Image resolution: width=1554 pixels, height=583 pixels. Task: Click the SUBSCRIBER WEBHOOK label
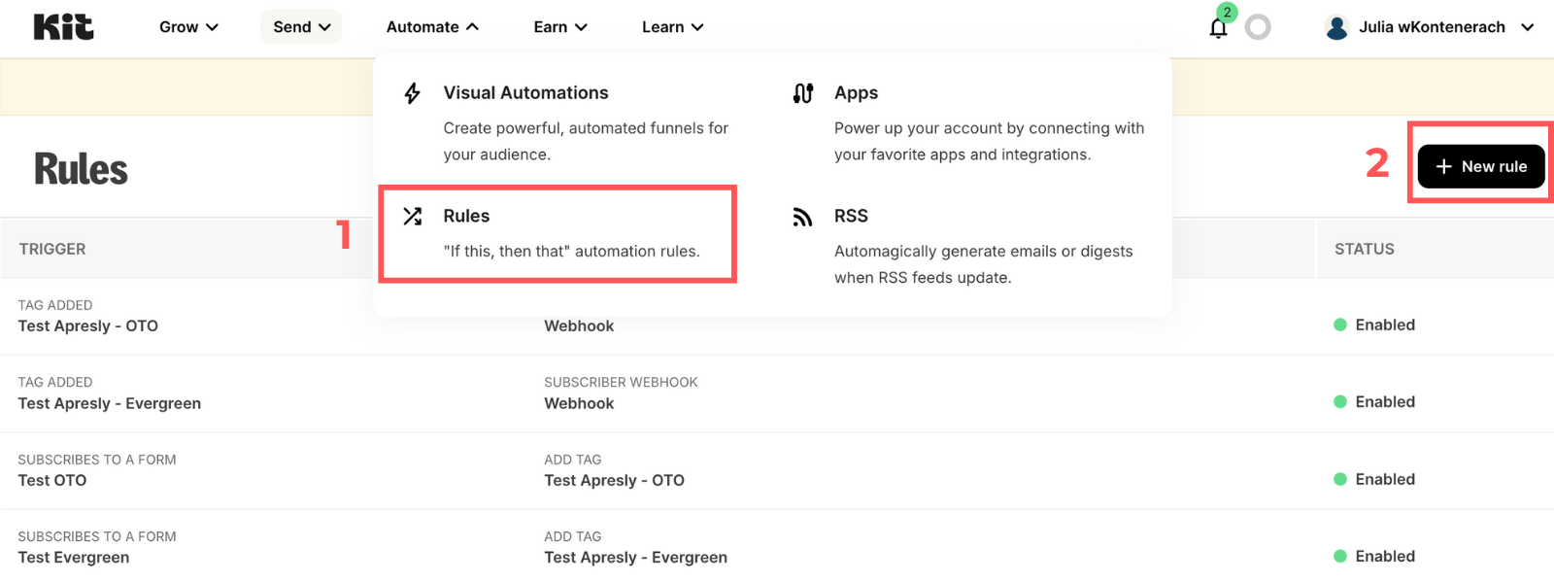coord(621,382)
